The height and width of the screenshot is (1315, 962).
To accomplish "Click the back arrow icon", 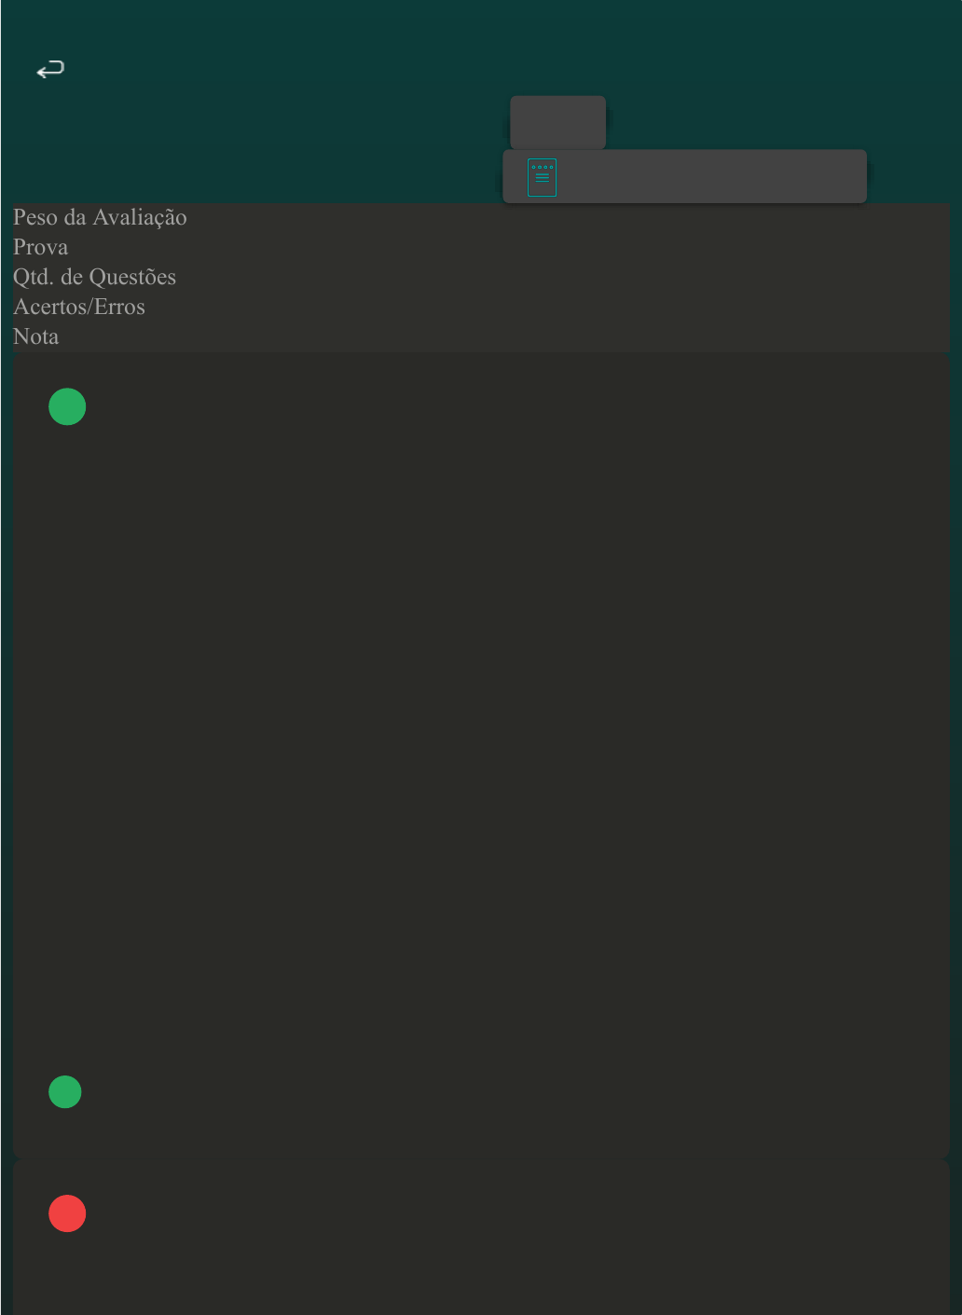I will 50,69.
